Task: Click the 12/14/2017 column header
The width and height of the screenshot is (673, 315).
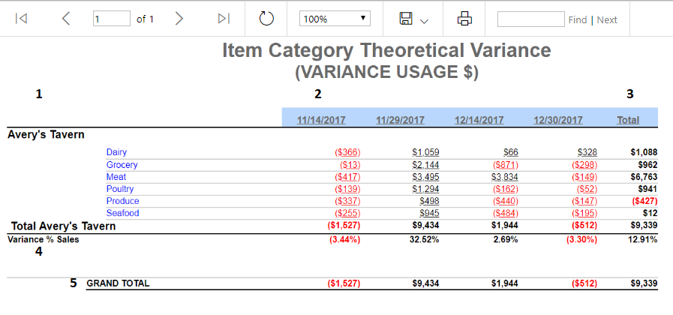Action: click(479, 120)
